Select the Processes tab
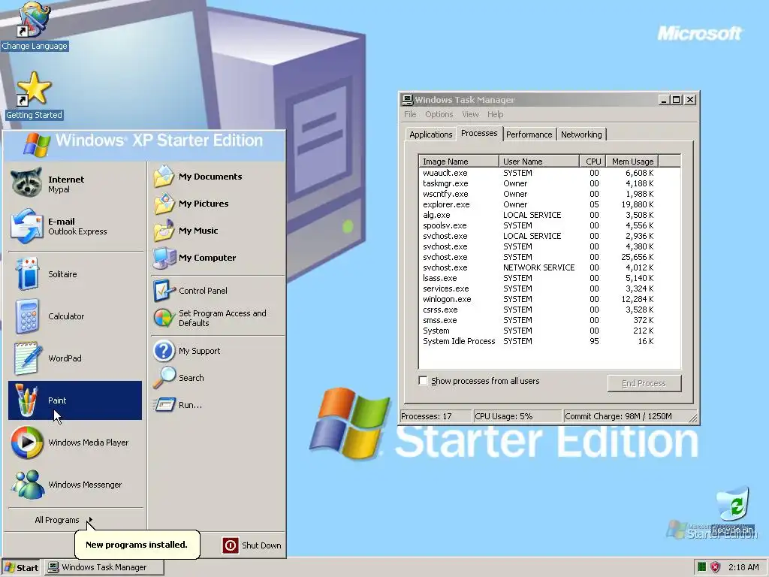The image size is (769, 577). pyautogui.click(x=479, y=133)
